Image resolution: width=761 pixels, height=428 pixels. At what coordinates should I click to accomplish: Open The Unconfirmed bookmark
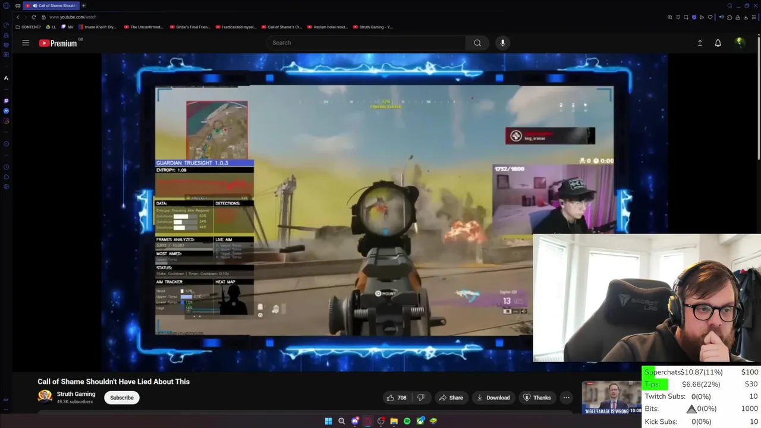click(143, 27)
